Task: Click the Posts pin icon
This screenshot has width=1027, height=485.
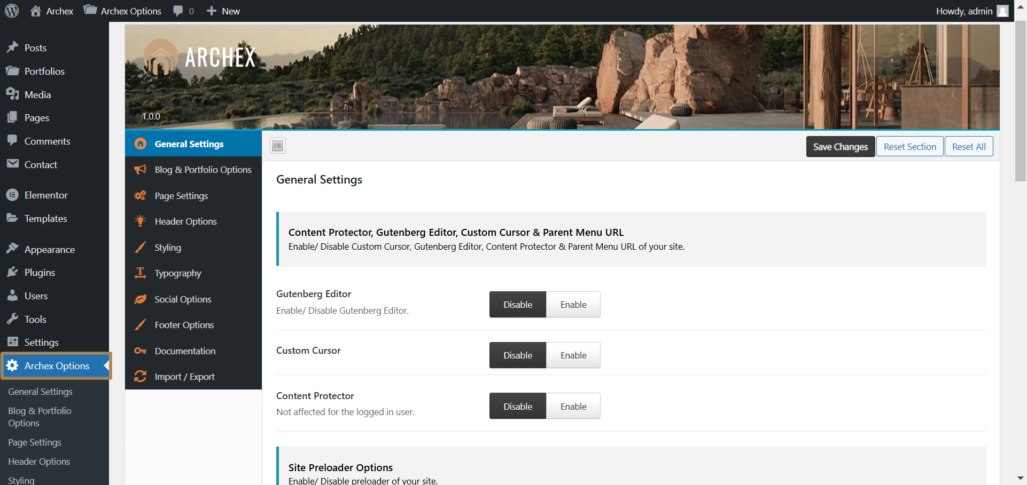Action: click(13, 47)
